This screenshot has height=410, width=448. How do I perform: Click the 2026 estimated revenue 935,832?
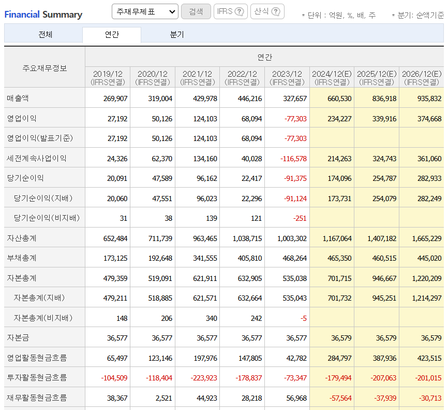pyautogui.click(x=429, y=98)
